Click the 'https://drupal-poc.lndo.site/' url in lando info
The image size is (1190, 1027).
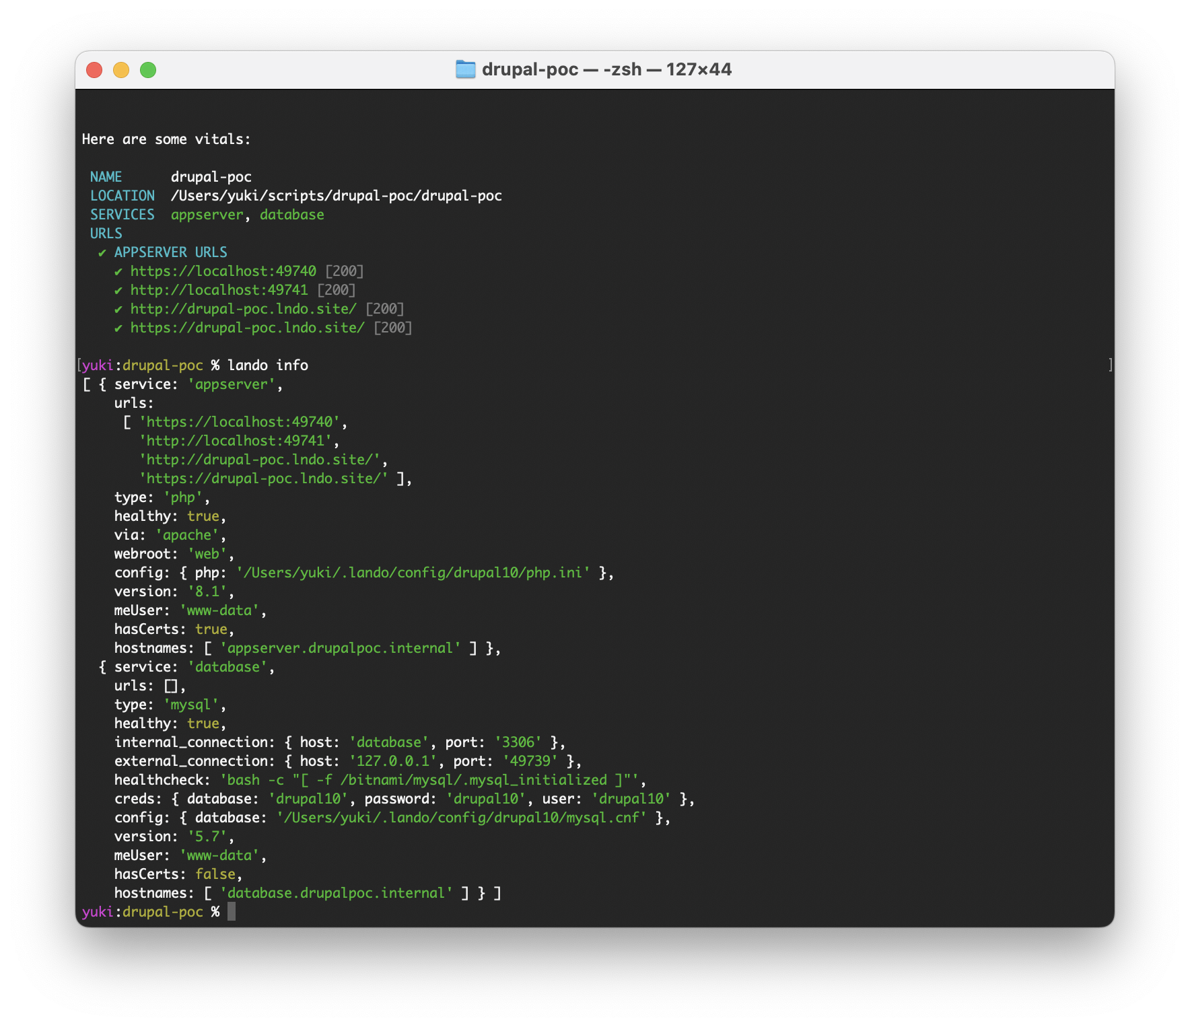coord(264,479)
